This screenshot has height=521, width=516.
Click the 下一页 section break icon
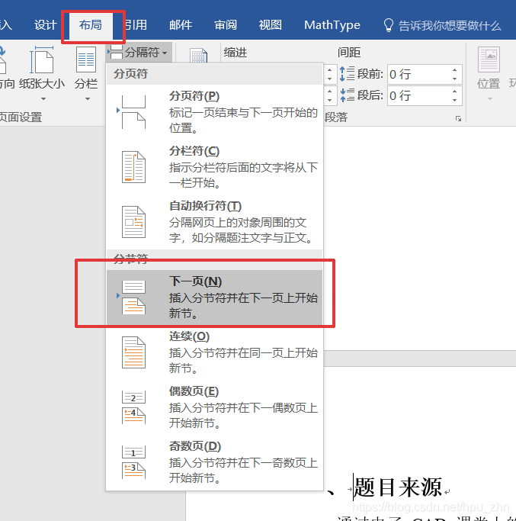133,297
